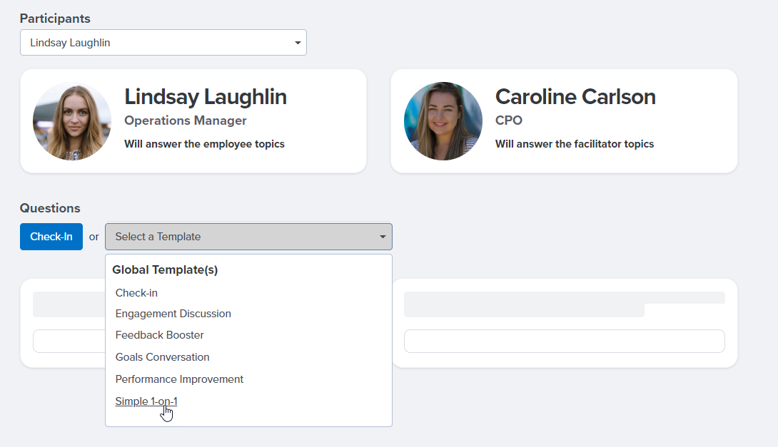Select the Goals Conversation template
The image size is (778, 447).
[x=162, y=357]
